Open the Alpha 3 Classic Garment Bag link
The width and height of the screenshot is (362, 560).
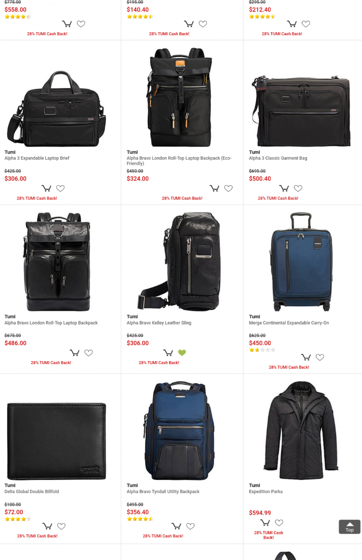tap(278, 158)
